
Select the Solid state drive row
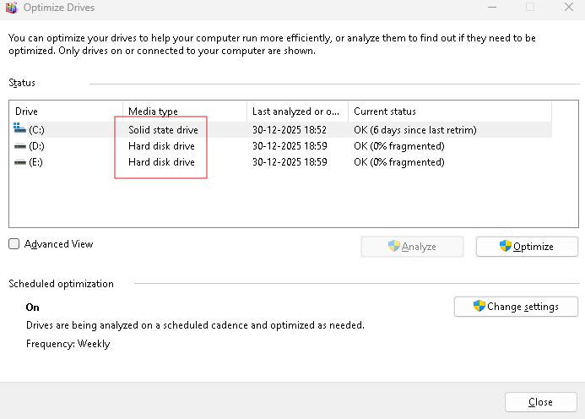coord(163,130)
